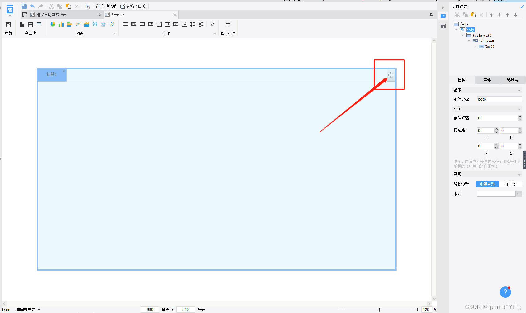Click the move up arrow in the component panel

tap(508, 15)
